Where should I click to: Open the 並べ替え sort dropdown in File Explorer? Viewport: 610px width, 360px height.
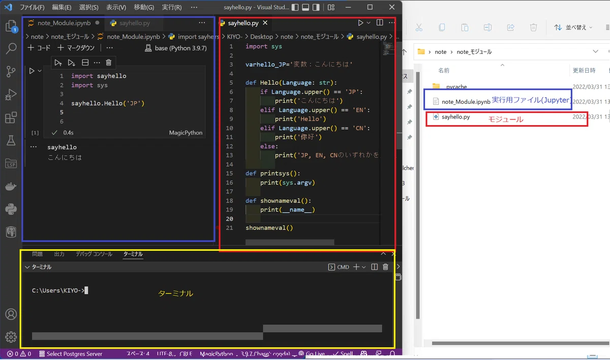pos(573,27)
